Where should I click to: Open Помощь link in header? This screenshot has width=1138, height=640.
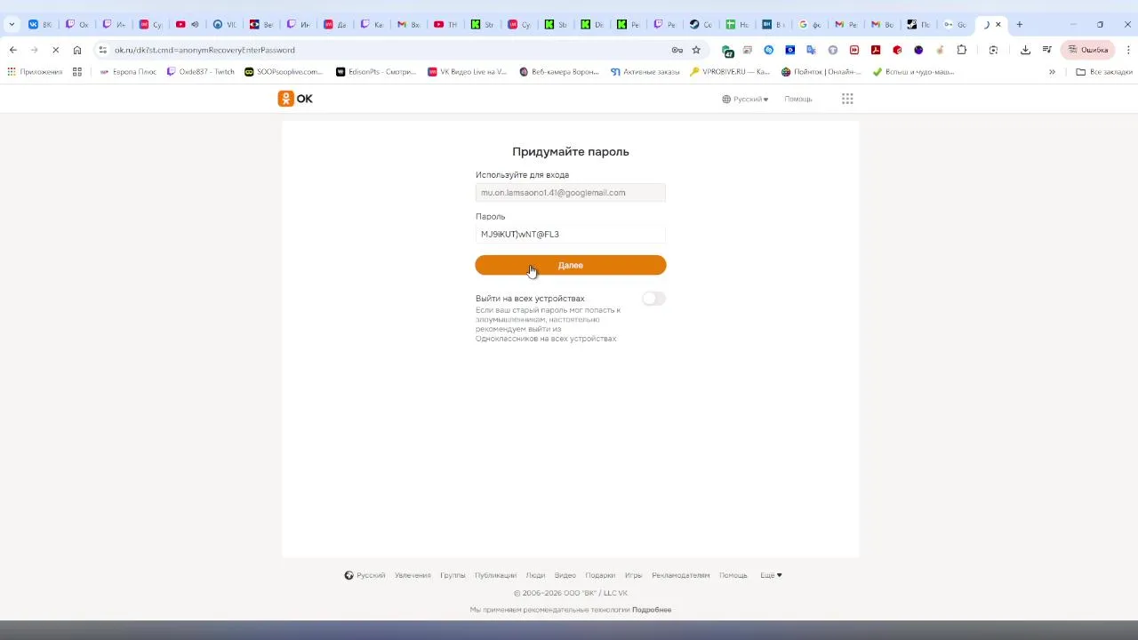pos(798,99)
